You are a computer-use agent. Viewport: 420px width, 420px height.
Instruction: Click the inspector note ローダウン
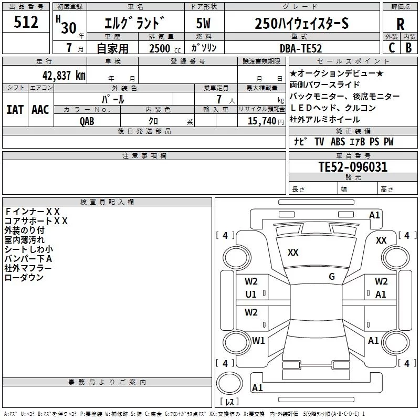point(24,277)
